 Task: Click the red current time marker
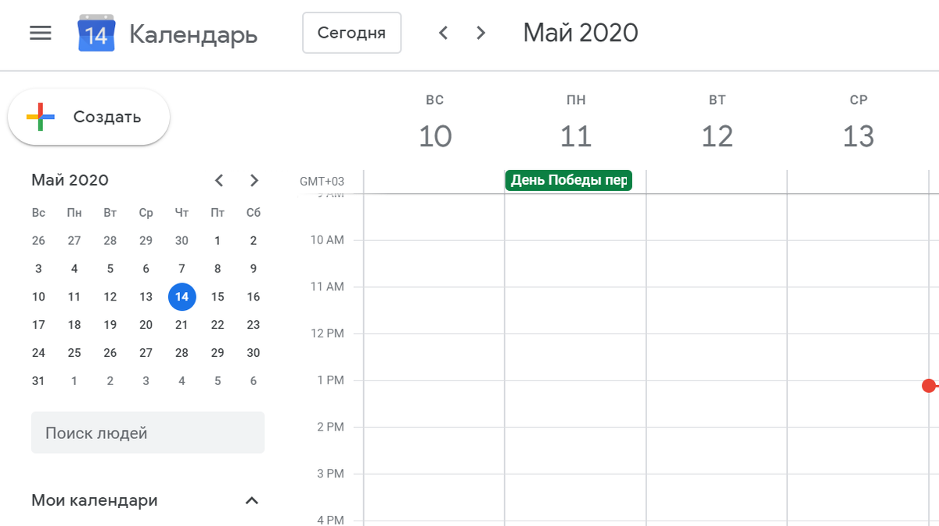point(929,386)
